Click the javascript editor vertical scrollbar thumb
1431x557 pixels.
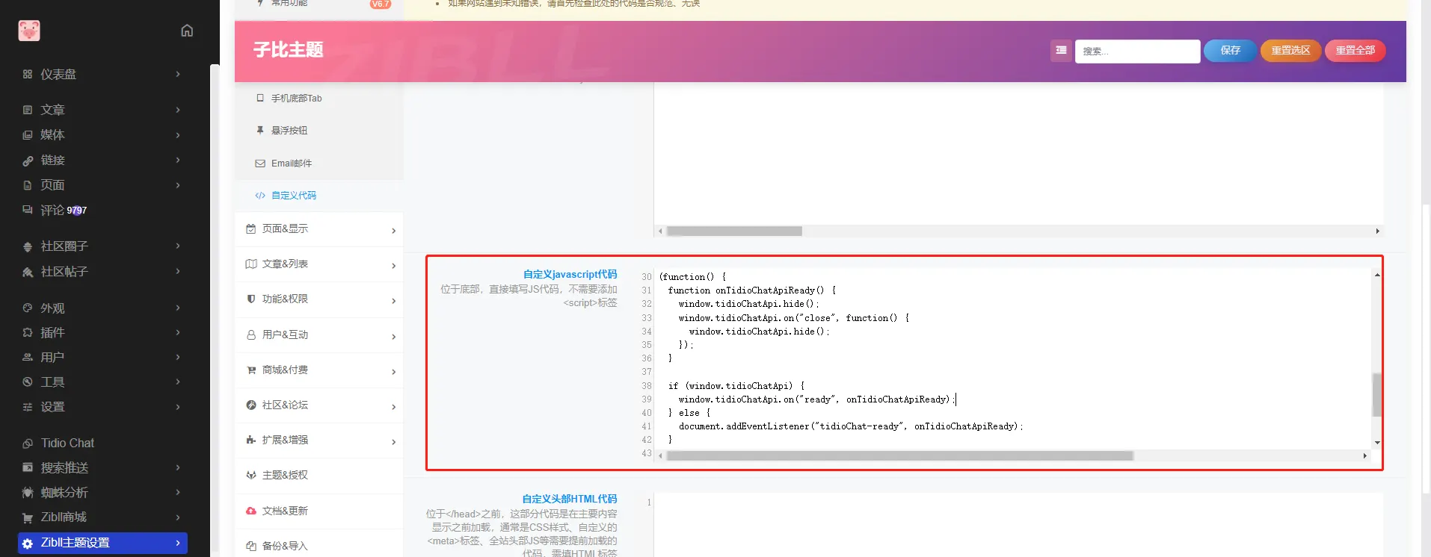tap(1376, 394)
